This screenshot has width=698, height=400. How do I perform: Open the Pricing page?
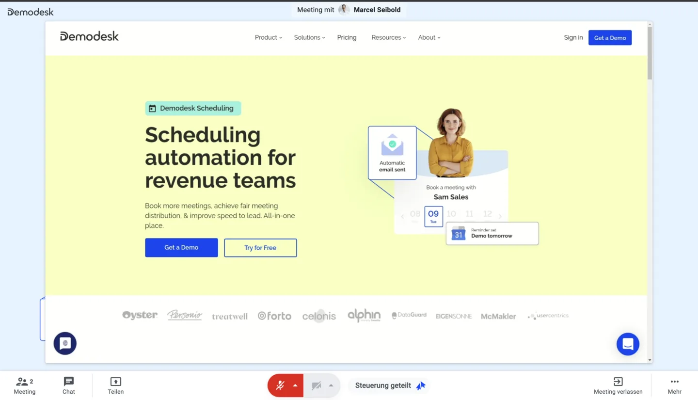[x=347, y=37]
